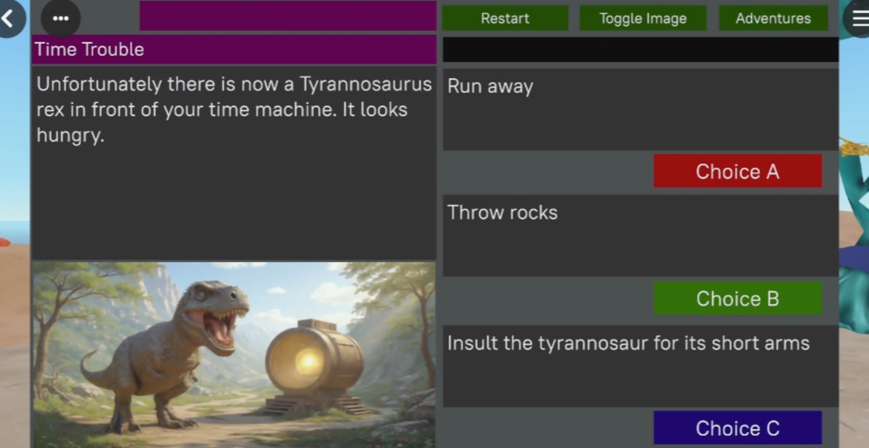Click the 'Throw rocks' option text
The height and width of the screenshot is (448, 869).
pos(503,213)
